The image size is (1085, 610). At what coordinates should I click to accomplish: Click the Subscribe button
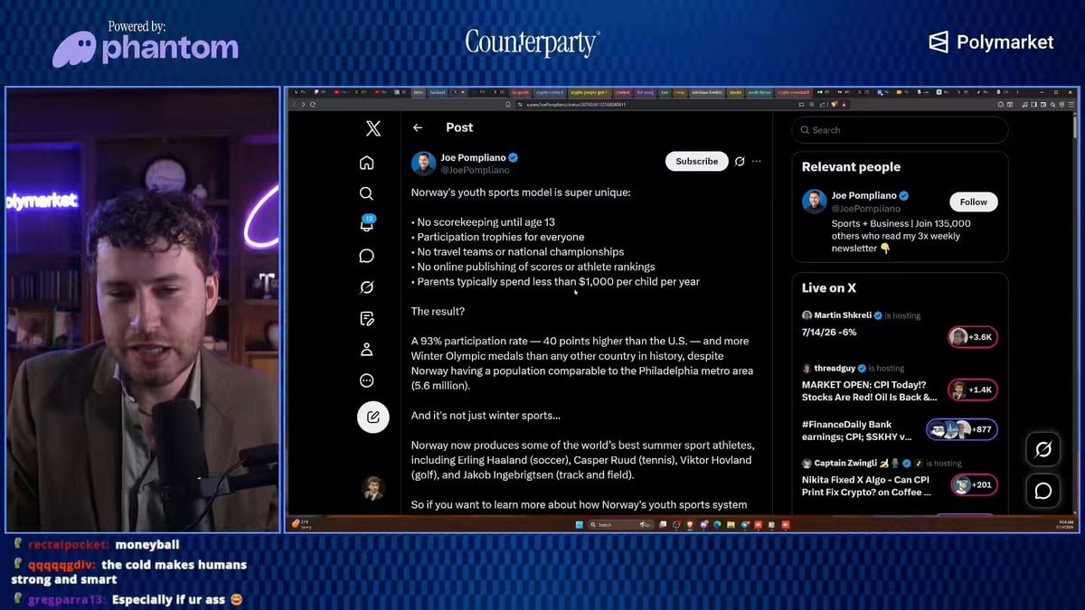pos(697,161)
